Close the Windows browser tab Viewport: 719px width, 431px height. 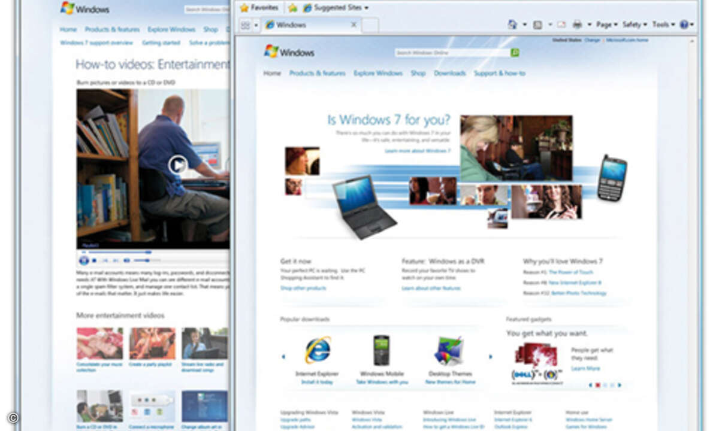[354, 25]
